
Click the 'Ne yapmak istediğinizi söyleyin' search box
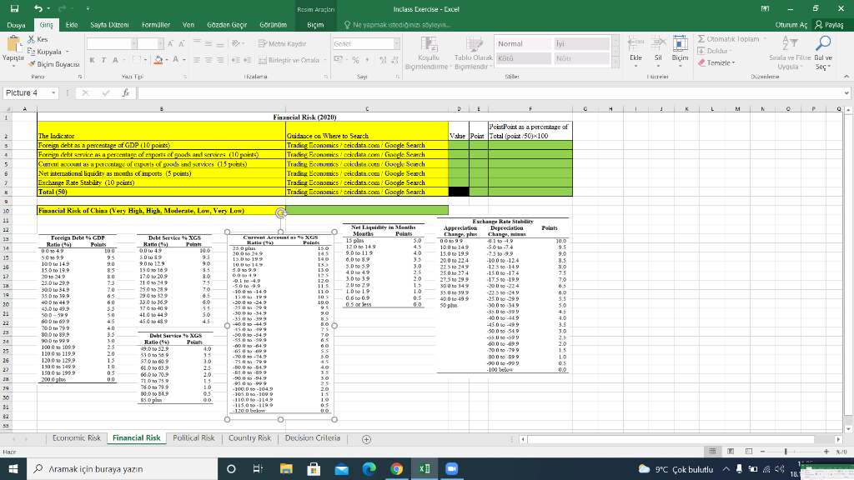[398, 25]
